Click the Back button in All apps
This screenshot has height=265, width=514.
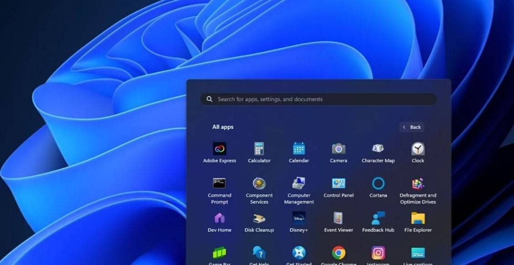tap(412, 127)
